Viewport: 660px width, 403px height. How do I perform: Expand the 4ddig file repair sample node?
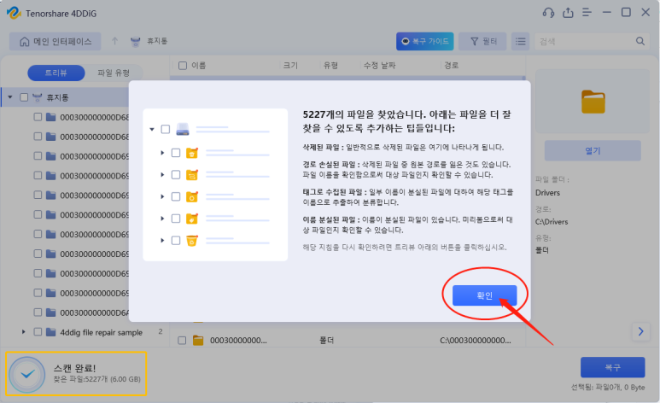[24, 332]
